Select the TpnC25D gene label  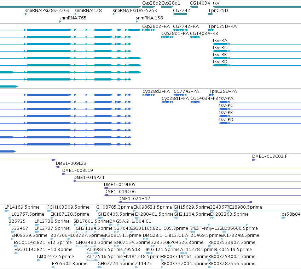click(x=218, y=11)
